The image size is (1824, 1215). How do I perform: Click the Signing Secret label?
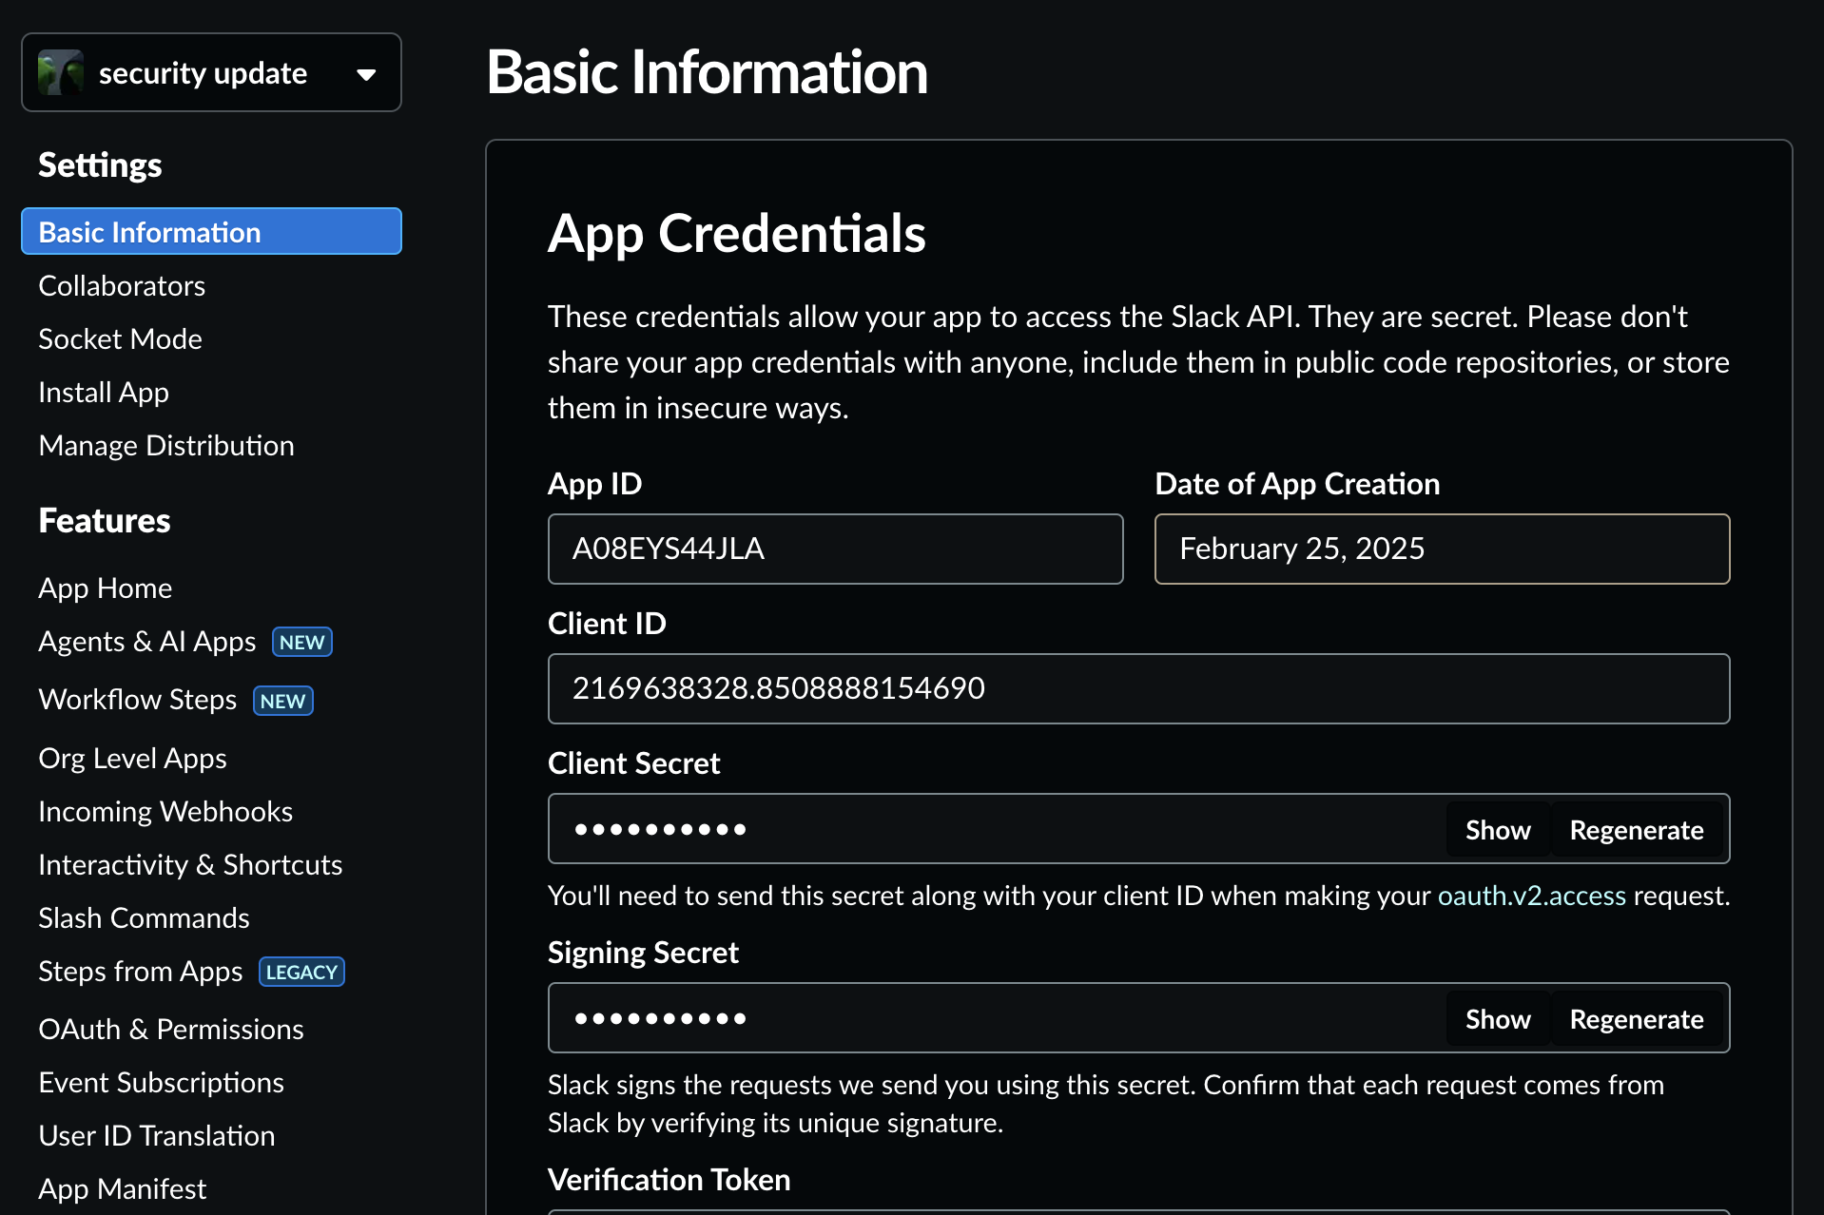point(643,953)
